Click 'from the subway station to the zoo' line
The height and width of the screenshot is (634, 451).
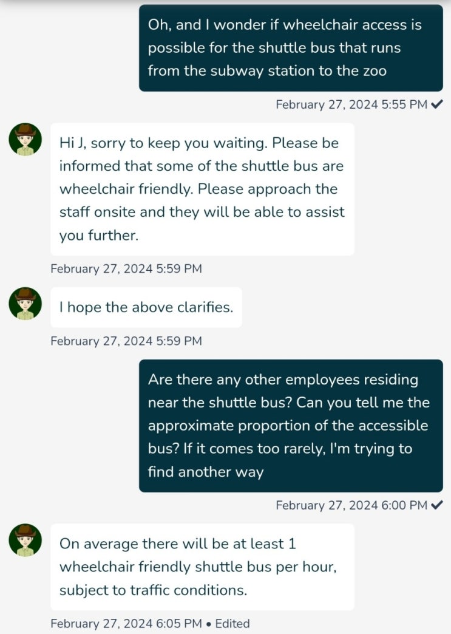(266, 70)
